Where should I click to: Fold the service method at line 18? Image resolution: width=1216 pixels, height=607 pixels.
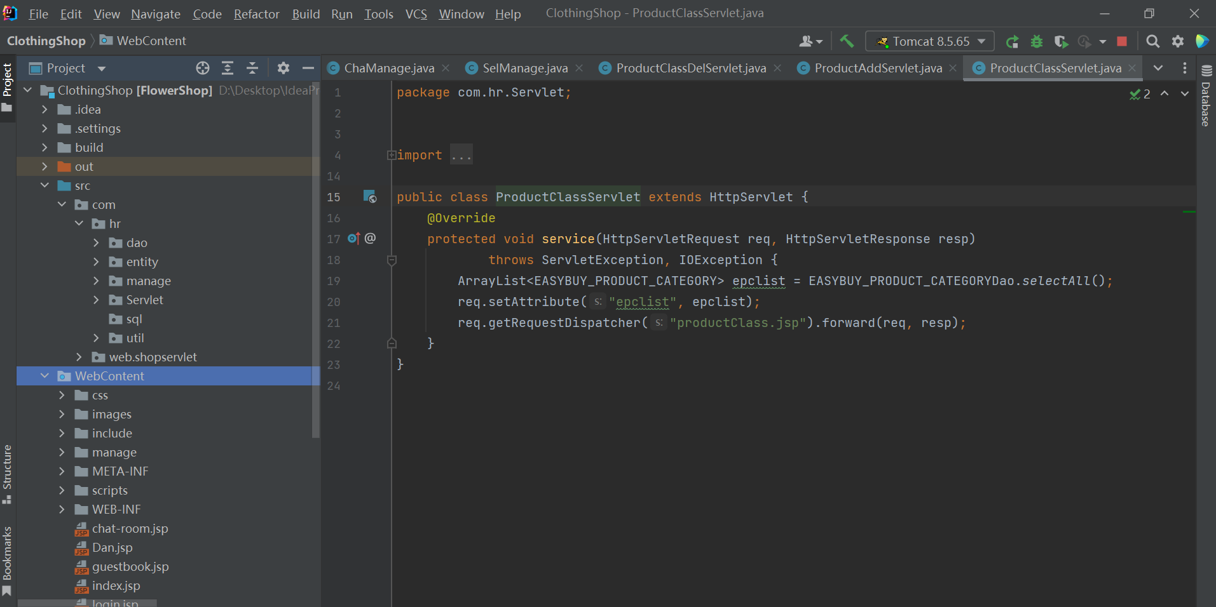[392, 260]
